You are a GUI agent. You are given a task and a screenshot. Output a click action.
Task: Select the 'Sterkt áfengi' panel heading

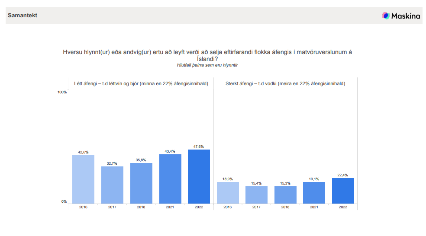[285, 83]
